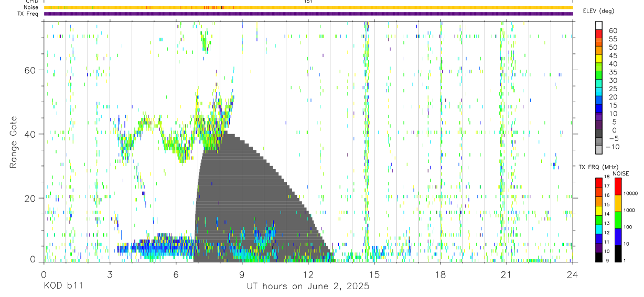Pick the black 1–10 segment of NOISE colorbar
Viewport: 644px width, 297px height.
[618, 253]
